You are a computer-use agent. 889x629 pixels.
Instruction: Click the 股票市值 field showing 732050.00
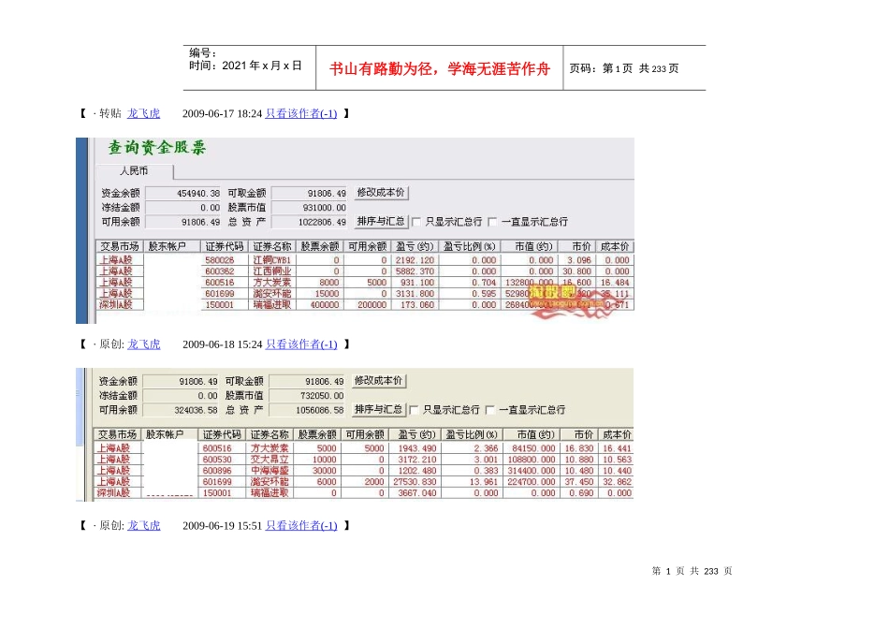pyautogui.click(x=307, y=395)
